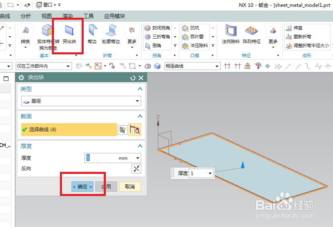The image size is (333, 227).
Task: Open 更多 in the 折弯 group
Action: coord(132,36)
